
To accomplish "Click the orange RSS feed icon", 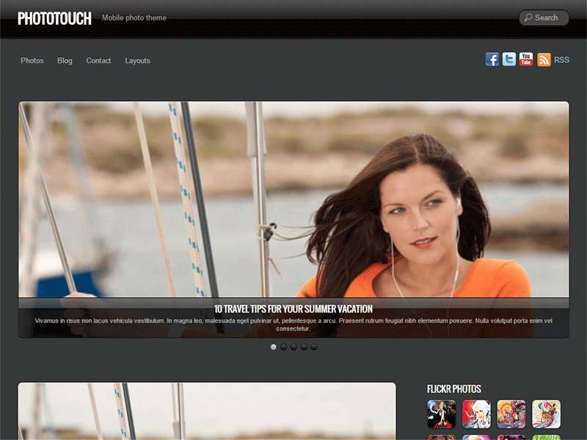I will [x=544, y=60].
